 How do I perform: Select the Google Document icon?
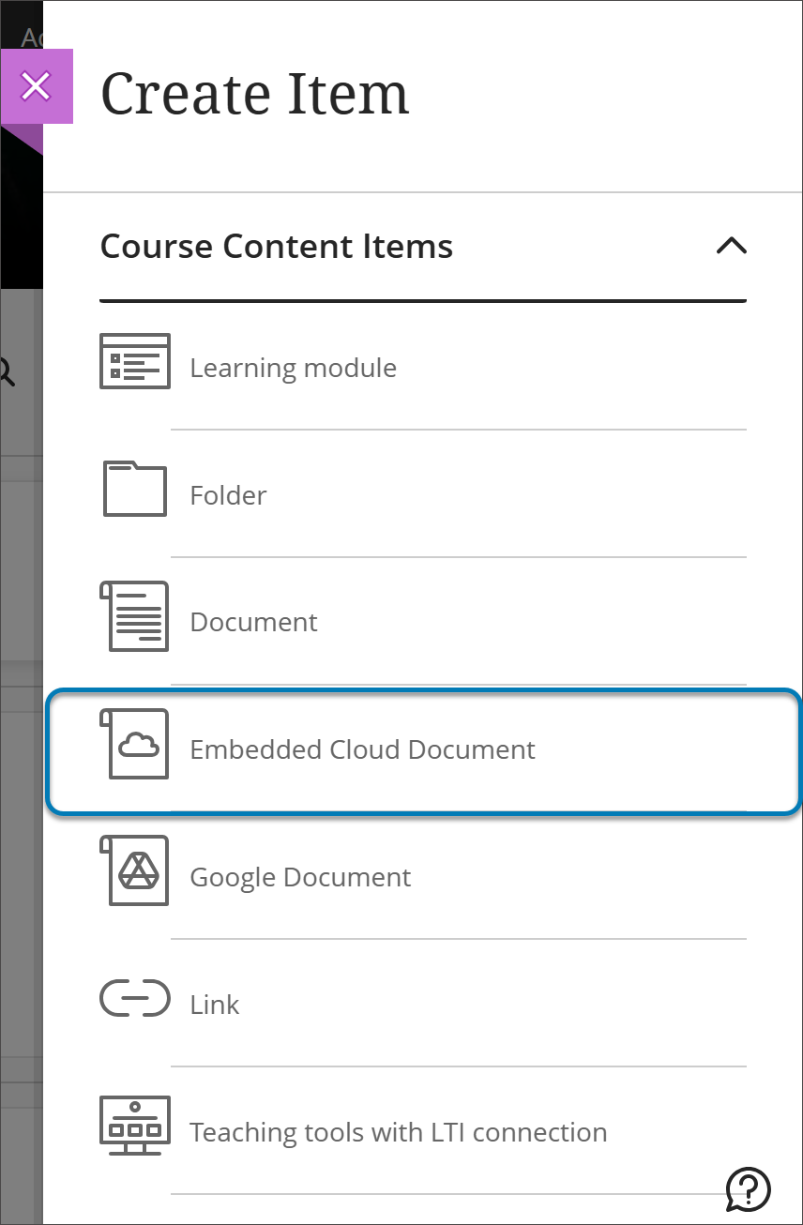click(x=134, y=871)
